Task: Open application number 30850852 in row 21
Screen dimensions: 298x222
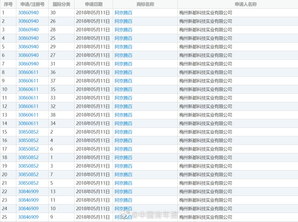Action: [x=28, y=183]
